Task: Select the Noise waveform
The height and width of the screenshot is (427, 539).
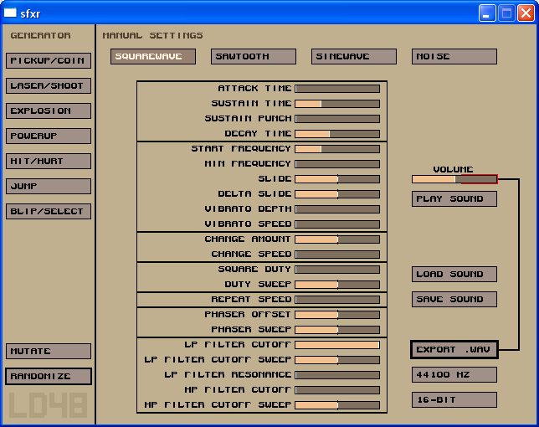Action: 454,56
